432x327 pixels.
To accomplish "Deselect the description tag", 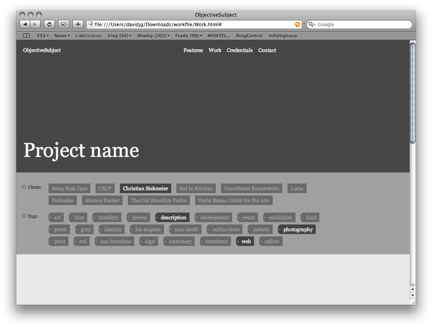I will click(172, 217).
